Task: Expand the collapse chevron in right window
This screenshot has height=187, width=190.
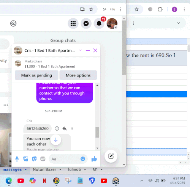Action: click(x=178, y=23)
